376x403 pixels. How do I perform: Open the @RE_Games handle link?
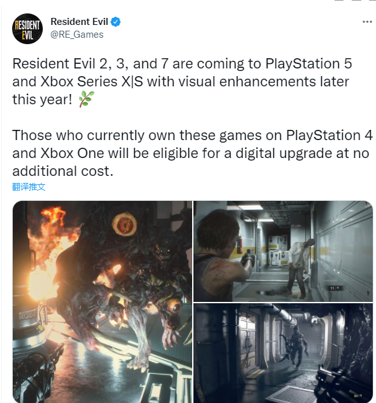[77, 35]
